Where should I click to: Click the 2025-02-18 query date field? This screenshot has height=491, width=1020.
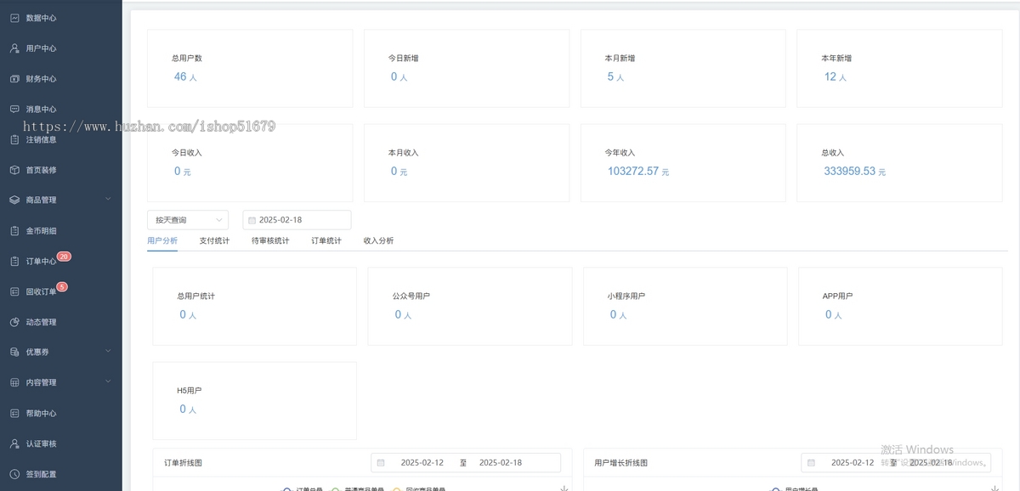pos(297,220)
